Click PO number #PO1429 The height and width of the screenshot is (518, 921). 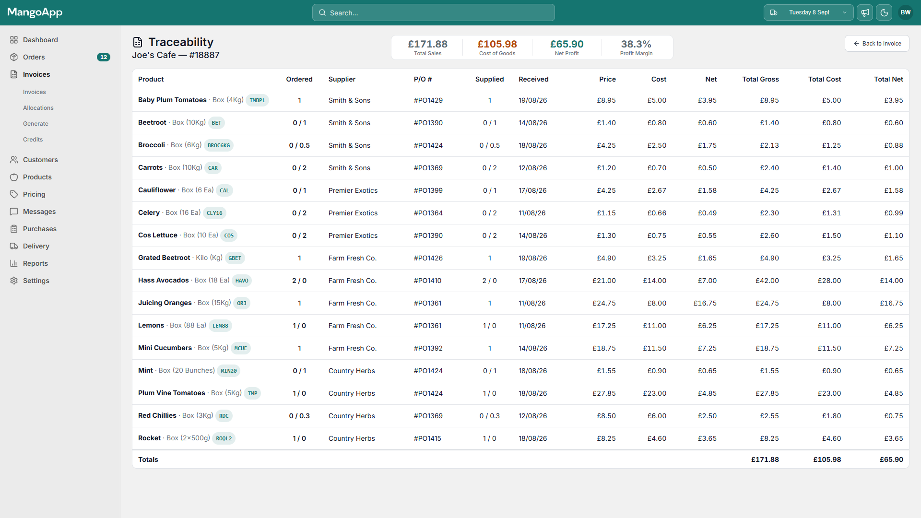point(428,100)
